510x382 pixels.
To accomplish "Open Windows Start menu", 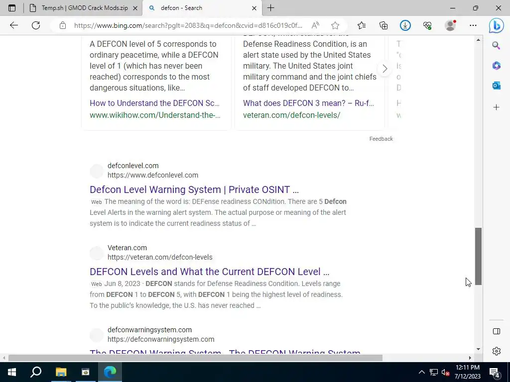I will click(x=12, y=372).
